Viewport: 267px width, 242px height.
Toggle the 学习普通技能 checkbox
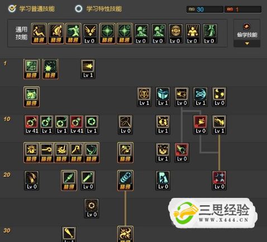coord(12,8)
